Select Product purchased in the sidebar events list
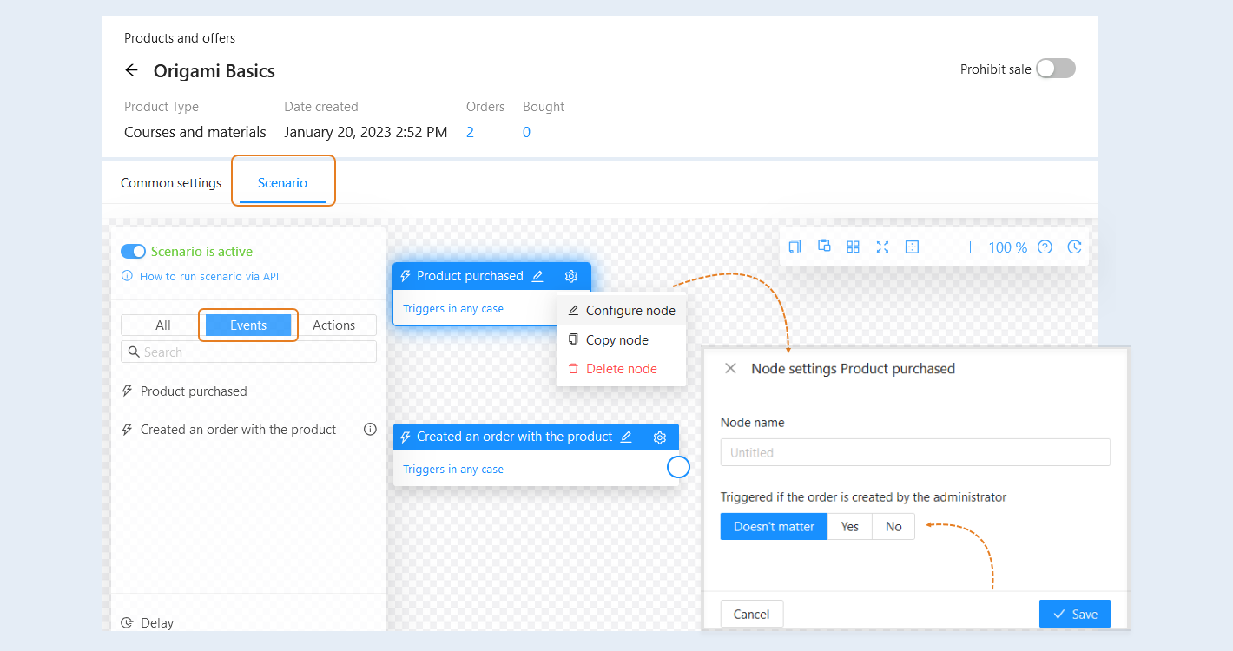Viewport: 1233px width, 651px height. click(194, 391)
